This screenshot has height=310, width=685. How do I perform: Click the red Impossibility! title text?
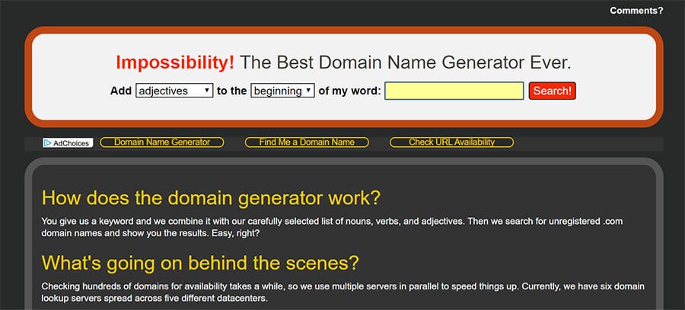[175, 63]
